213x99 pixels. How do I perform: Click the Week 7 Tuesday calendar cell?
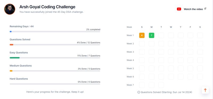[161, 85]
